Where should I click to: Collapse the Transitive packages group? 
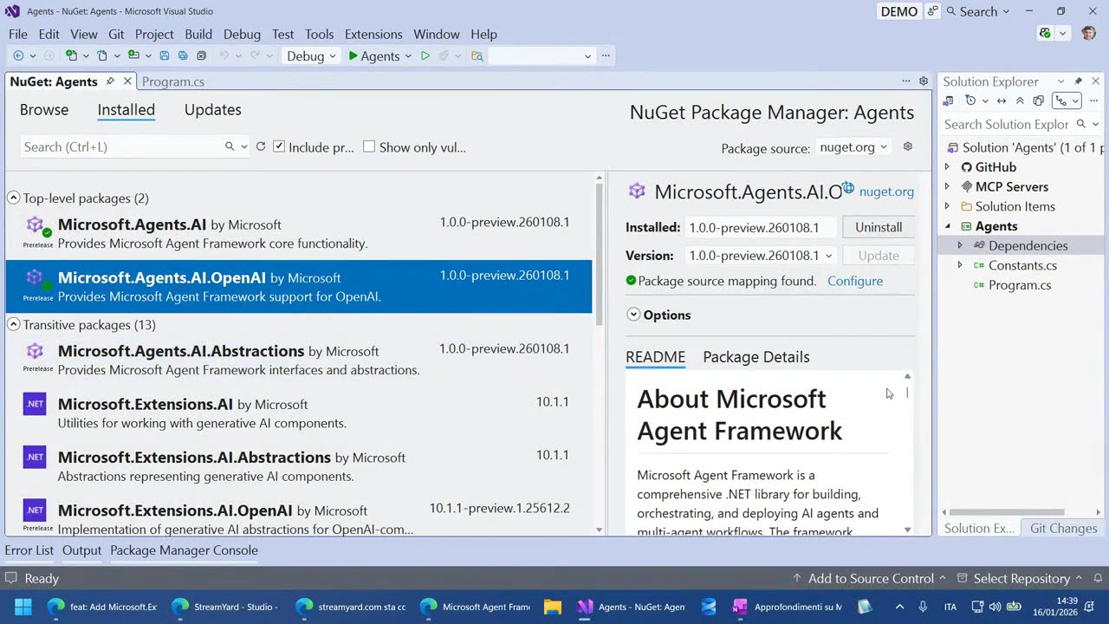point(14,325)
